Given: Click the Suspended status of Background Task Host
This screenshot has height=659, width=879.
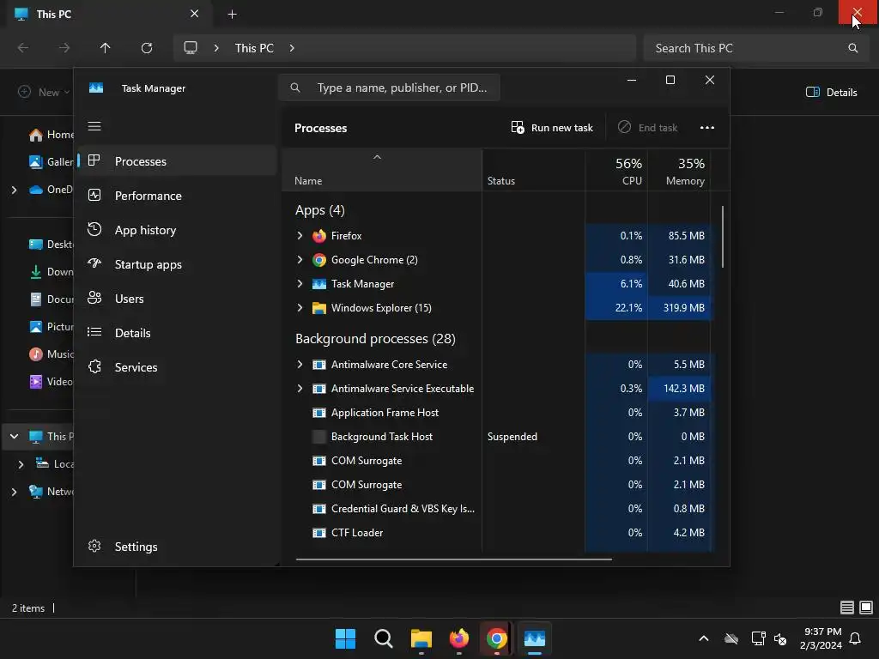Looking at the screenshot, I should [512, 437].
